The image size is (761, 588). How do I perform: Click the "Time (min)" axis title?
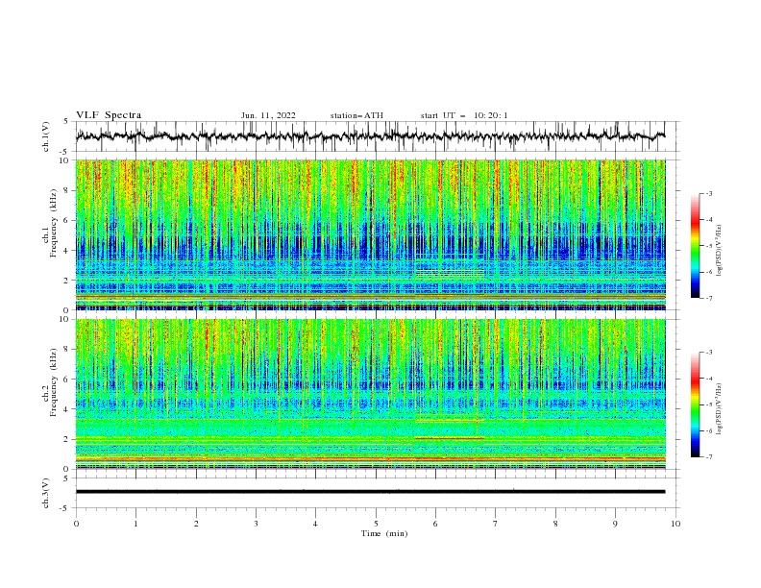coord(384,533)
